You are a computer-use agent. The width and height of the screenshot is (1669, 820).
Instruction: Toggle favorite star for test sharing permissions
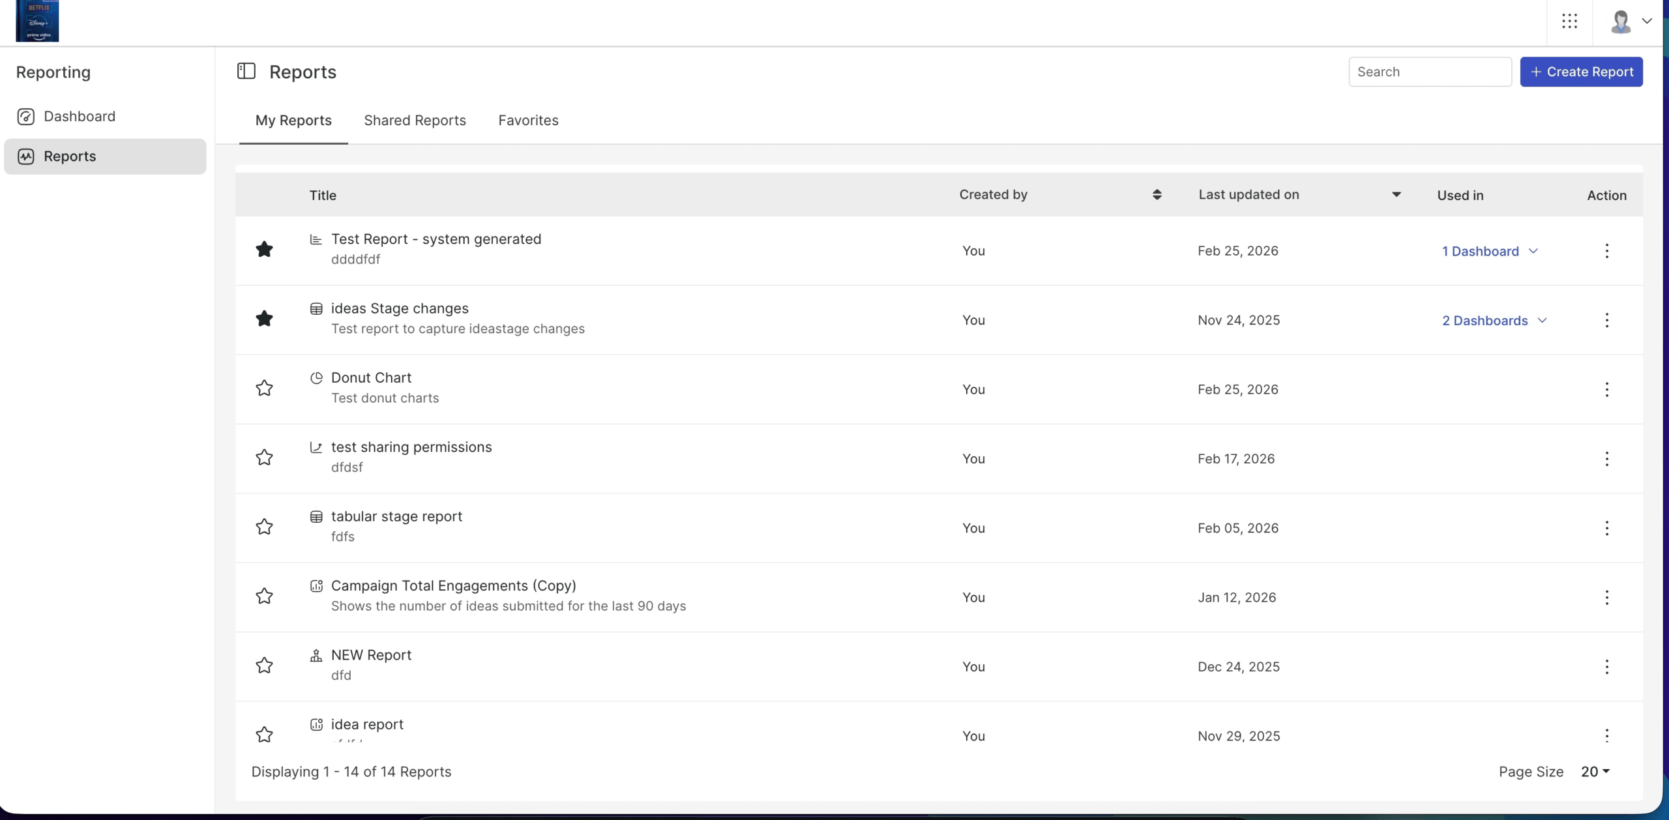coord(264,457)
